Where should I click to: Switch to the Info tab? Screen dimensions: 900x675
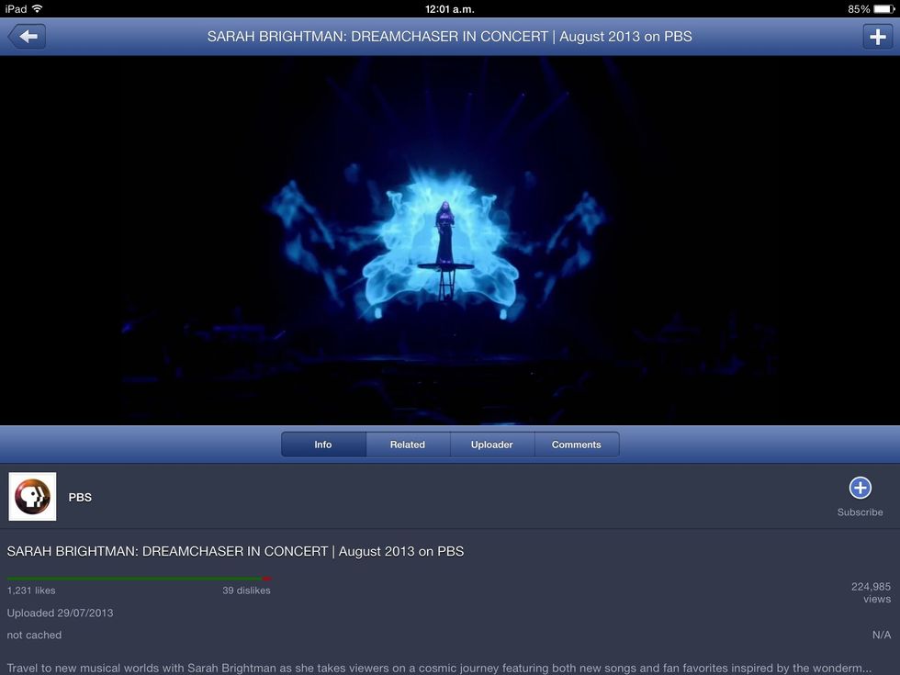(323, 444)
